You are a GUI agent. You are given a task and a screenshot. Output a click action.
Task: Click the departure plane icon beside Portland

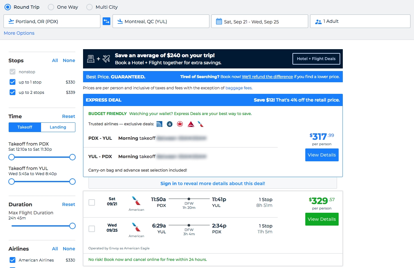(x=11, y=22)
